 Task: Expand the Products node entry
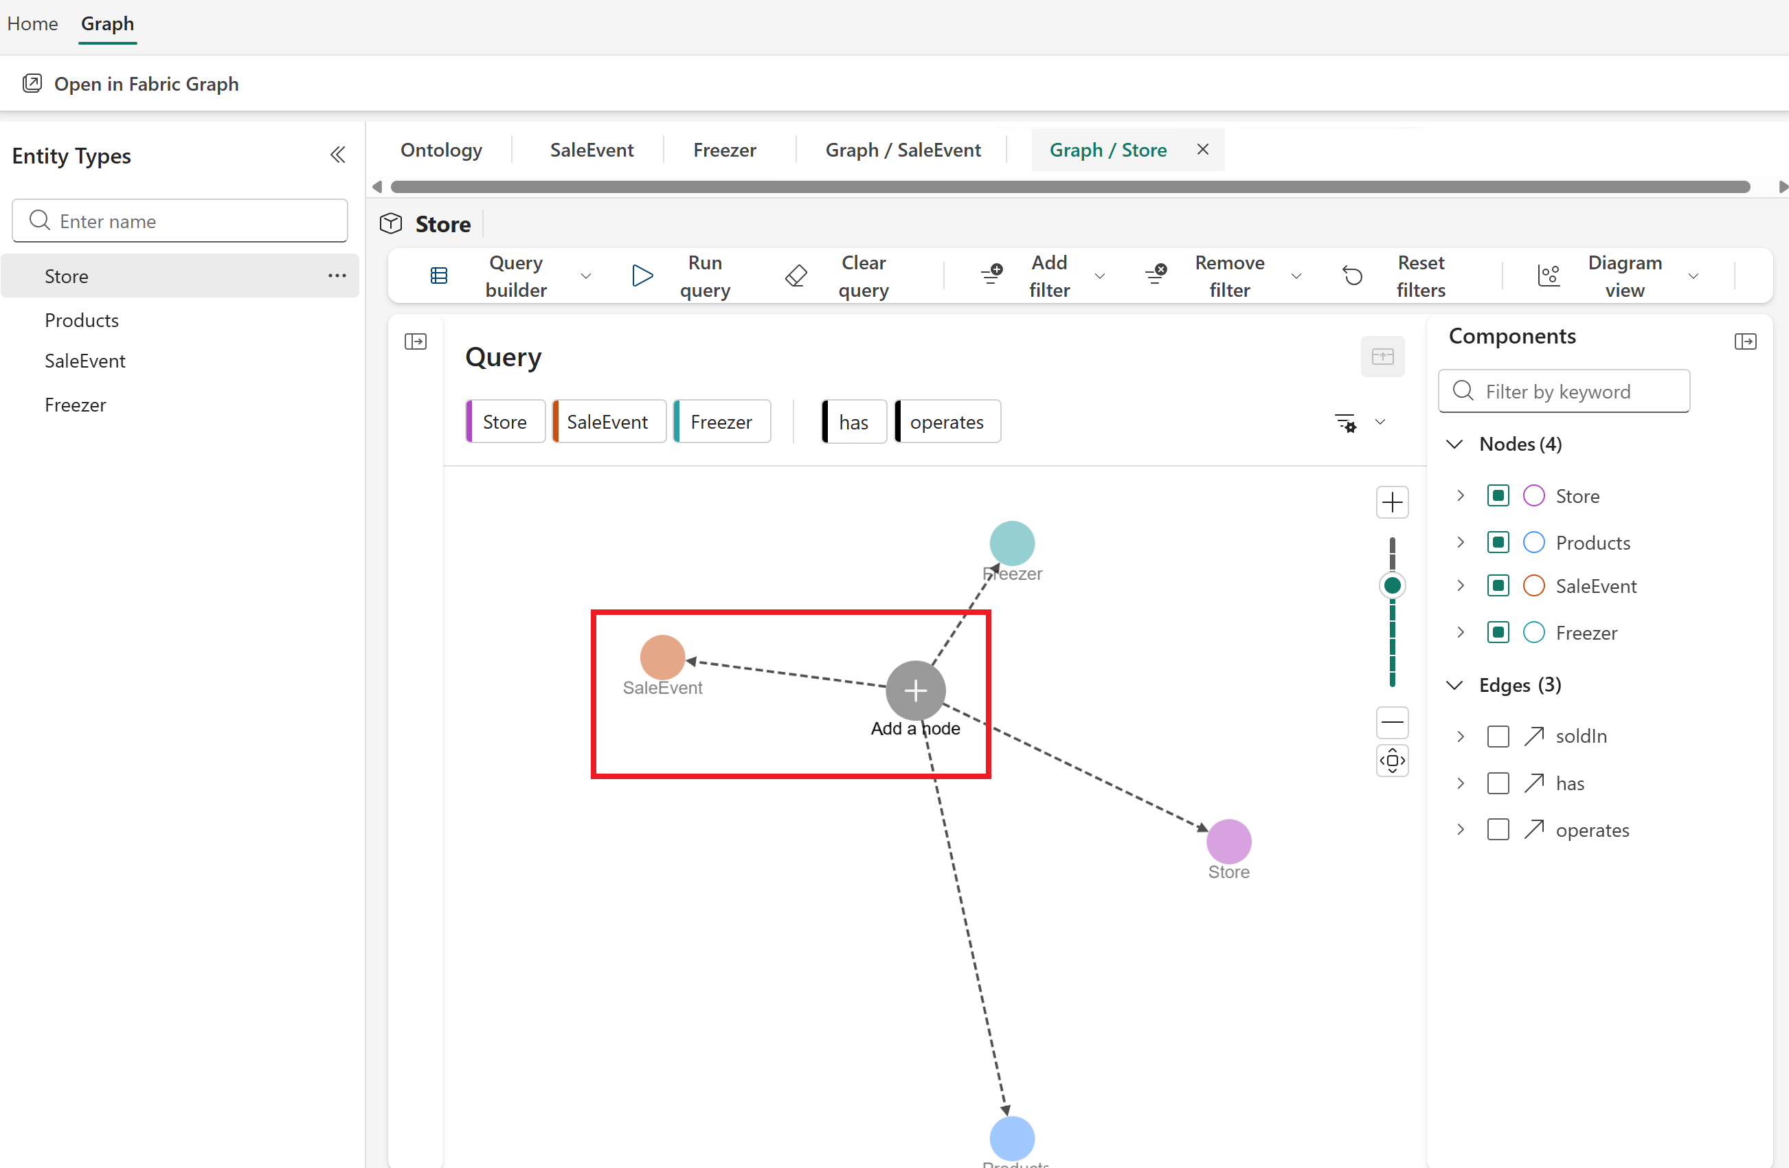coord(1461,542)
